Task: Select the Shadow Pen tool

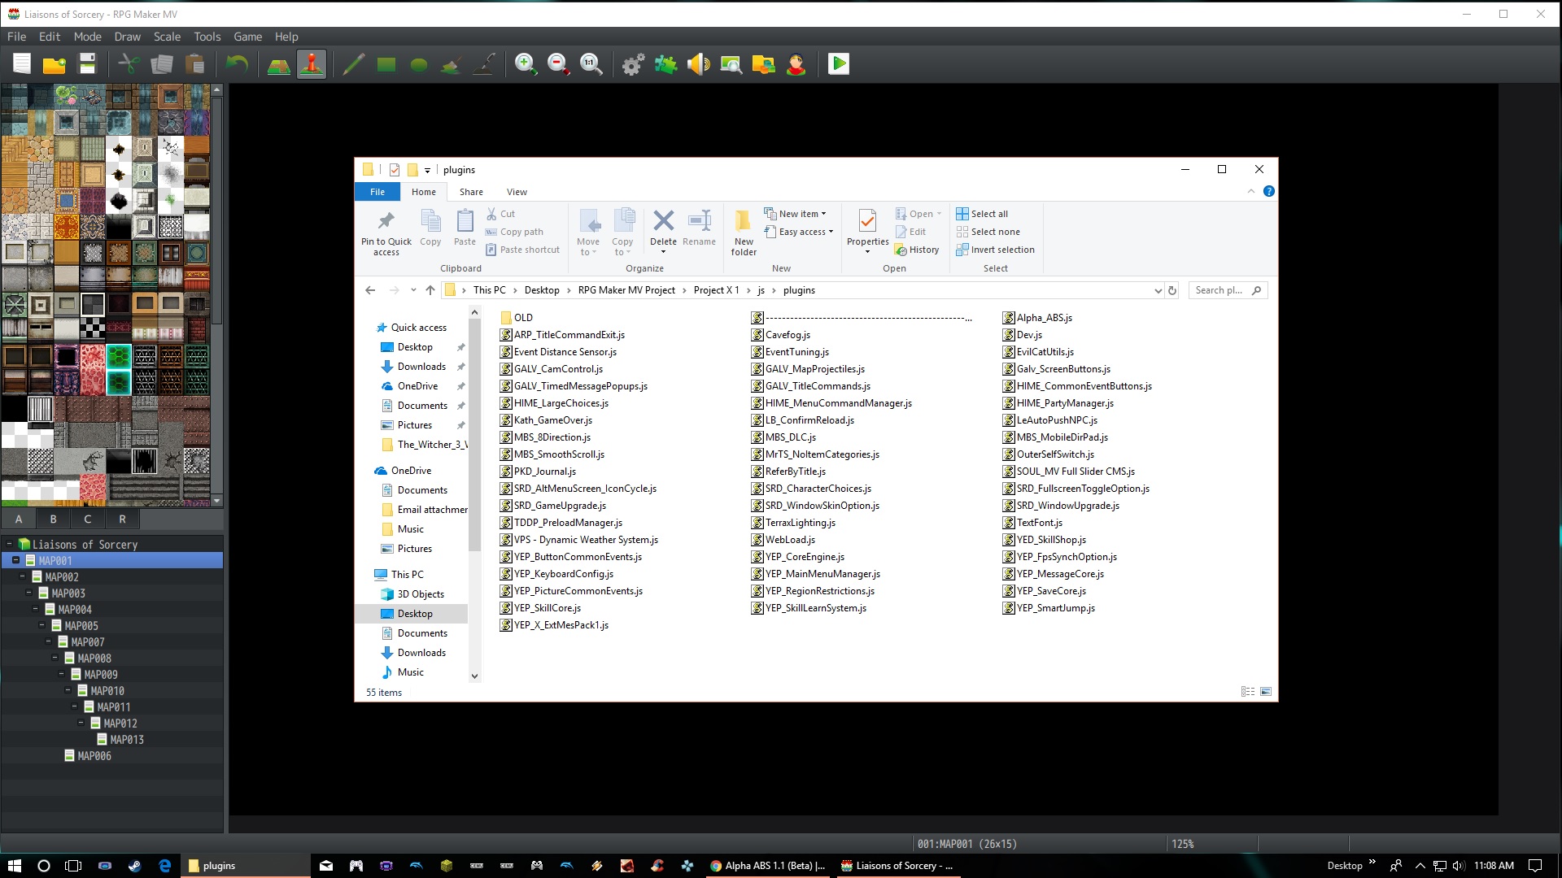Action: pos(484,64)
